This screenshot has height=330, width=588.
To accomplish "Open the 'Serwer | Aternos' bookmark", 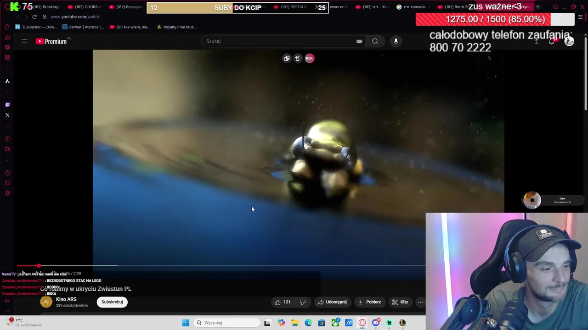I will (x=83, y=27).
